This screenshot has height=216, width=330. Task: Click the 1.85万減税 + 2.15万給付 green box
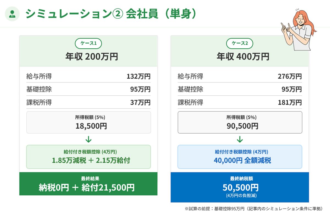pyautogui.click(x=89, y=157)
